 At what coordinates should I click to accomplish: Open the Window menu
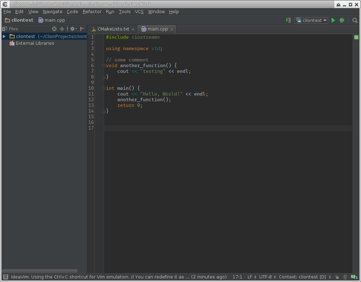pos(156,11)
